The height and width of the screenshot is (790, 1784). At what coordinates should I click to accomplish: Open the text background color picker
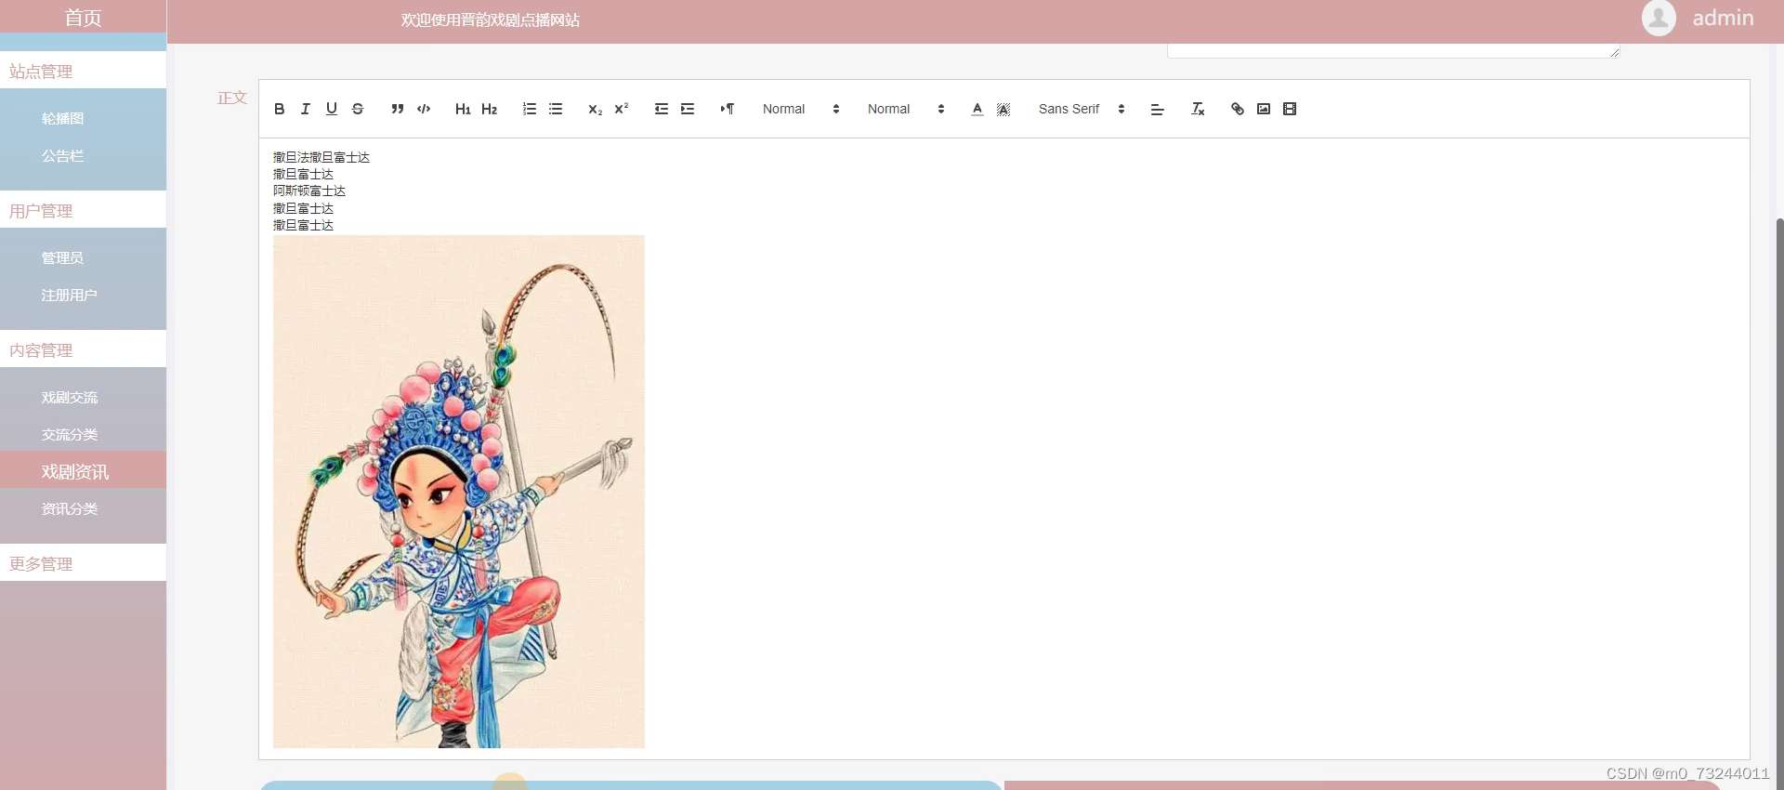1003,109
